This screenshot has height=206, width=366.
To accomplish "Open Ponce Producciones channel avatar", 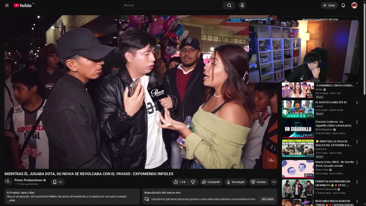I will (8, 182).
